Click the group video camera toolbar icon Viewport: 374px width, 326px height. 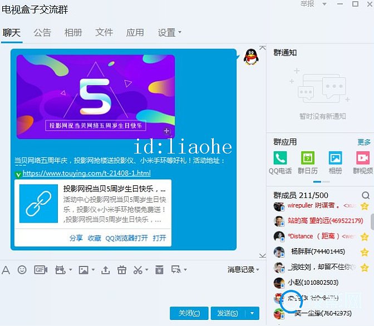click(x=60, y=270)
